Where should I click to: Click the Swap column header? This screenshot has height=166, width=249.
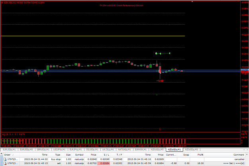(186, 155)
